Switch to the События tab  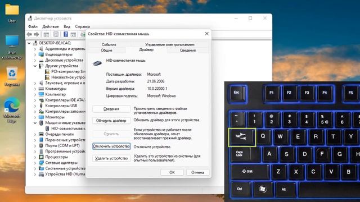click(109, 44)
